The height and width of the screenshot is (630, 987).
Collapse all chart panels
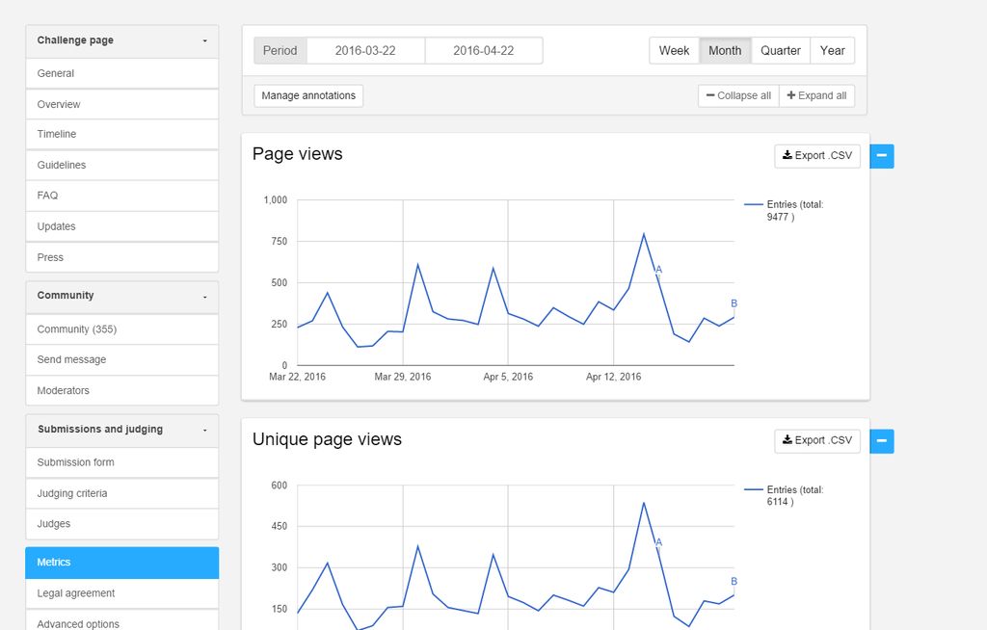click(x=738, y=95)
